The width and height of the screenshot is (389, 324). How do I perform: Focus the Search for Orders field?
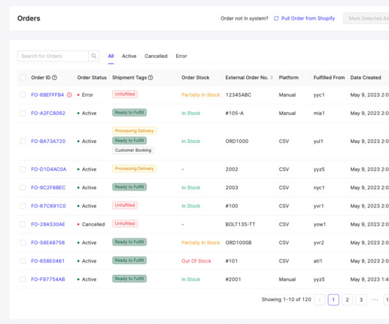tap(53, 56)
